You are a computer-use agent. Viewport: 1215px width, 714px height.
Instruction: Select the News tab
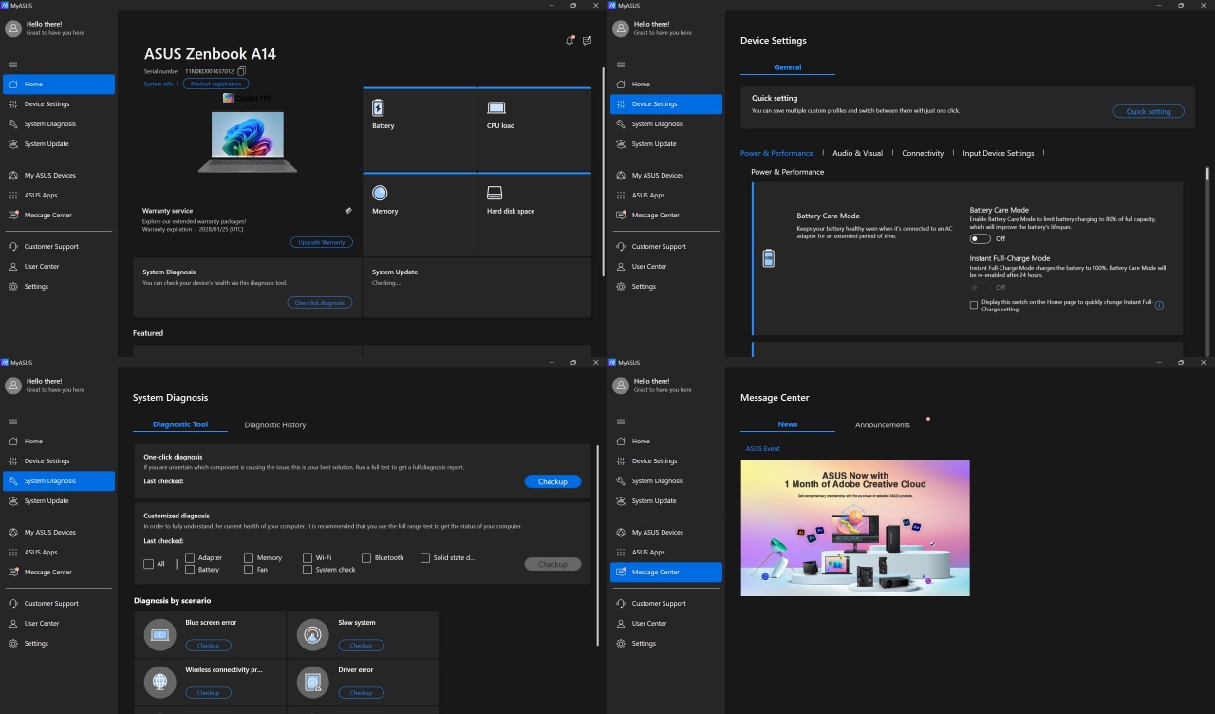[x=788, y=424]
